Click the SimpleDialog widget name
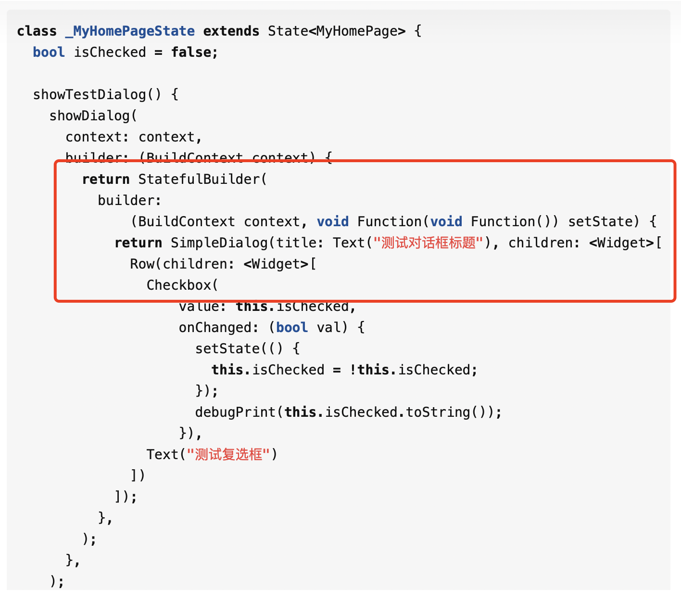This screenshot has width=681, height=591. (x=219, y=243)
